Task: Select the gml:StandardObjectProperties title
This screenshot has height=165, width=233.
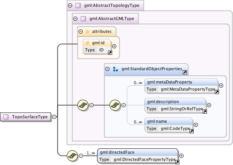Action: pos(152,69)
